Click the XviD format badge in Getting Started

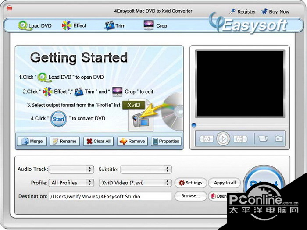pyautogui.click(x=134, y=105)
